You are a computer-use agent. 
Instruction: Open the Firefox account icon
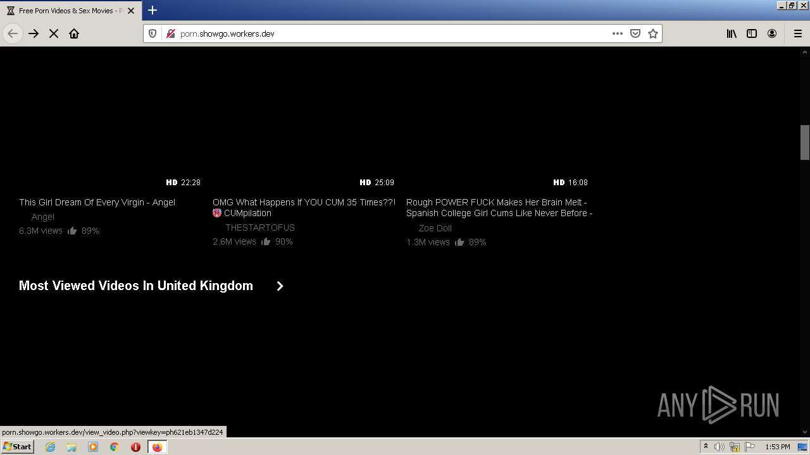pos(772,33)
